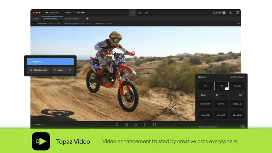The width and height of the screenshot is (272, 153).
Task: Select the Denoise preset
Action: [x=237, y=86]
